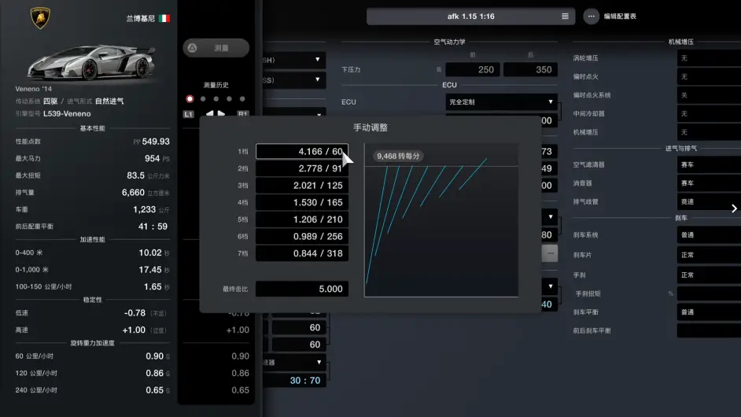
Task: Select the 7档 gear ratio field 0.844
Action: [x=302, y=253]
